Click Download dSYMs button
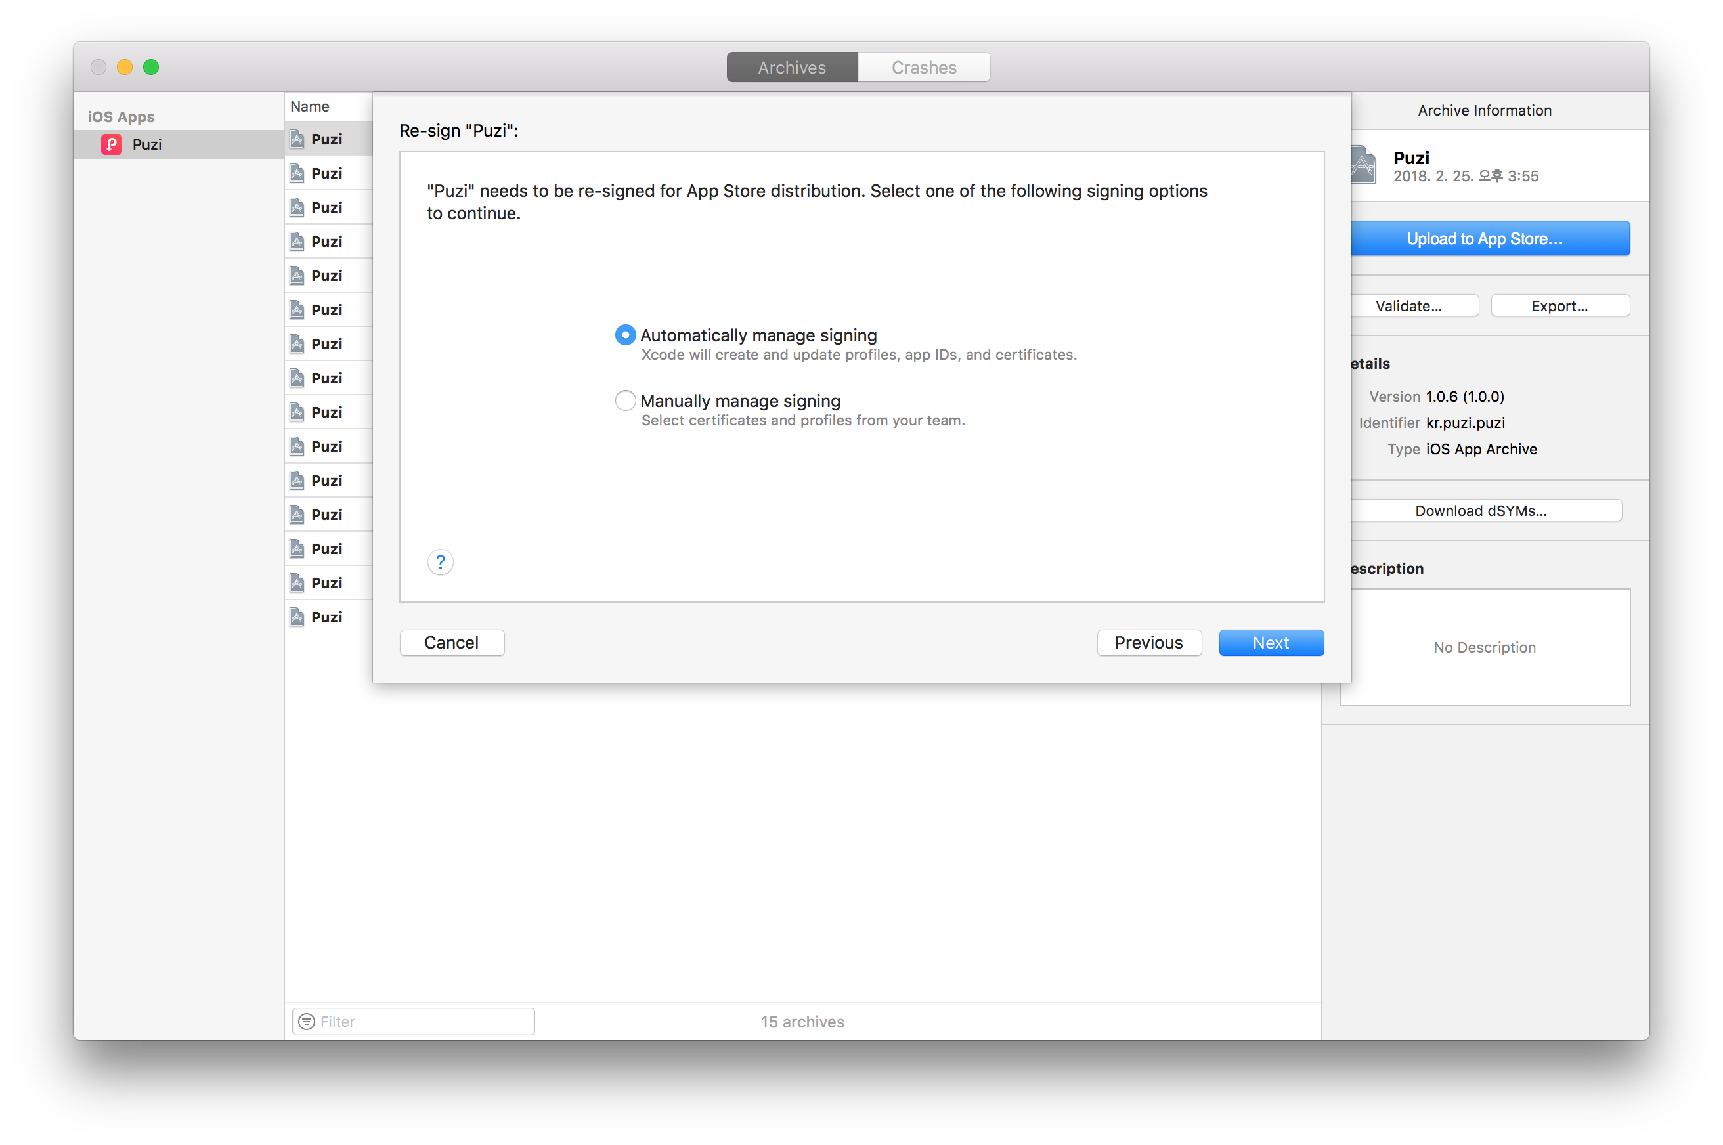The width and height of the screenshot is (1723, 1145). click(1487, 510)
